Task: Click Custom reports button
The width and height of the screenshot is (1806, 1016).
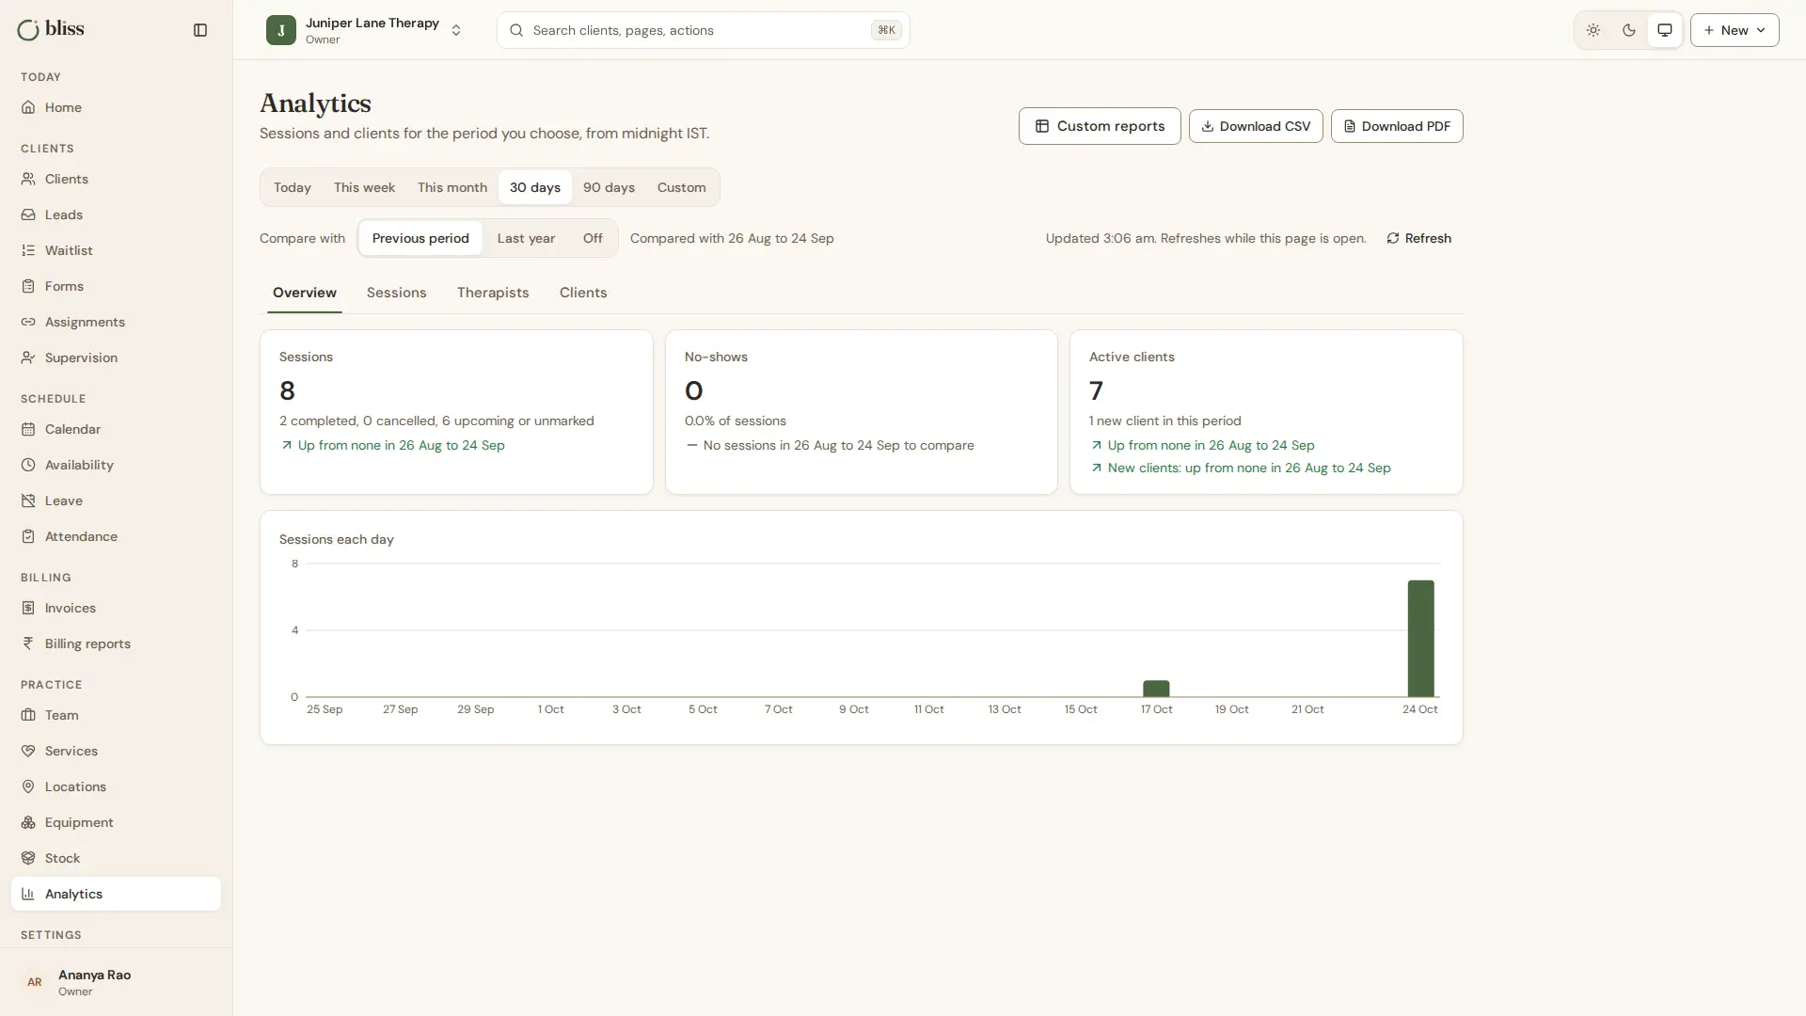Action: [1100, 126]
